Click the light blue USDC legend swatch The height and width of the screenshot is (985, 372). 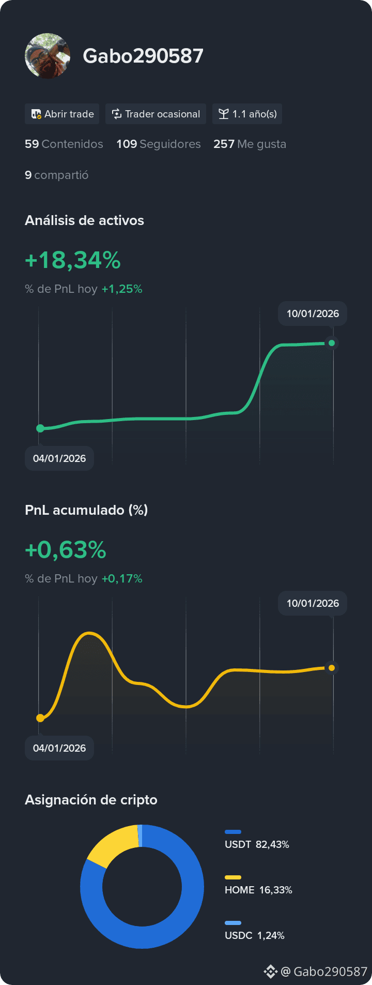point(233,923)
